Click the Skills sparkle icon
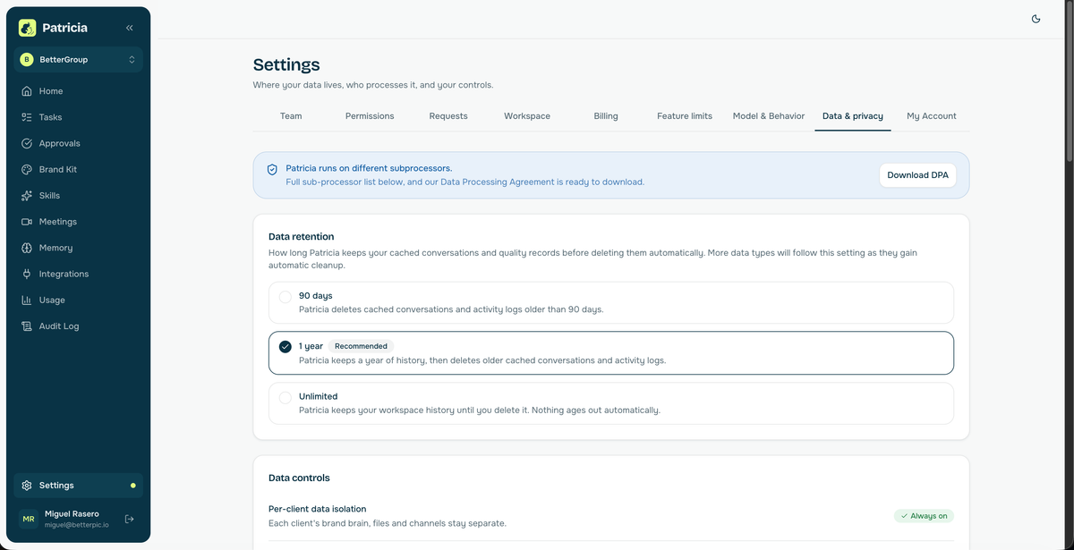The image size is (1074, 550). pyautogui.click(x=27, y=195)
